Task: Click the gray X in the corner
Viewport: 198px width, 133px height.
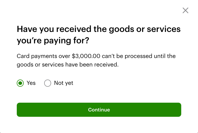Action: (185, 11)
